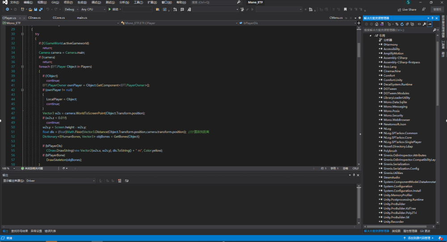Toggle Preview Selected Items in Solution Explorer
The width and height of the screenshot is (447, 242).
coord(430,24)
